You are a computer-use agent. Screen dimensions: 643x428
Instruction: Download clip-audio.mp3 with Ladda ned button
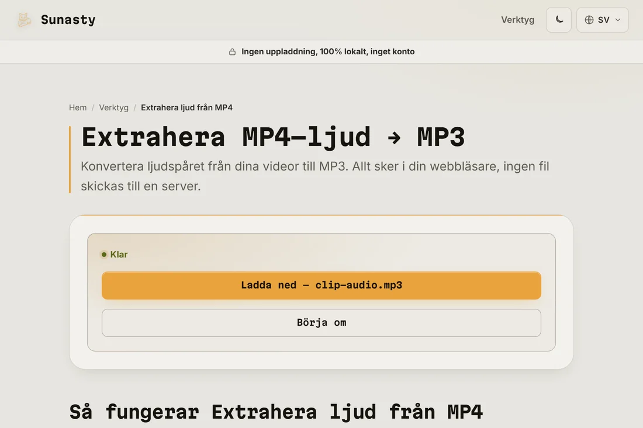(321, 285)
